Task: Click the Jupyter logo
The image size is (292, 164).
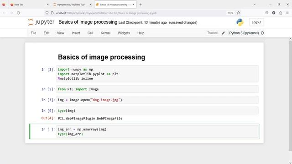Action: pyautogui.click(x=41, y=22)
